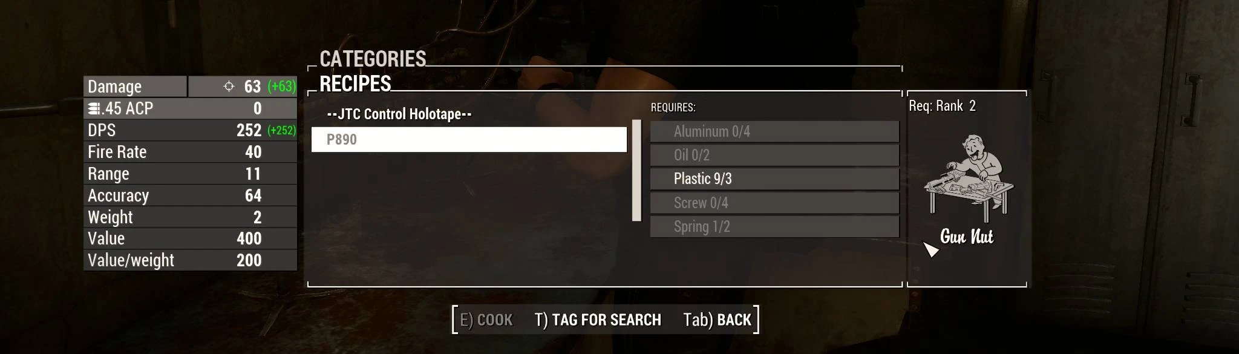Click the recipe list scrollbar
1239x354 pixels.
636,171
